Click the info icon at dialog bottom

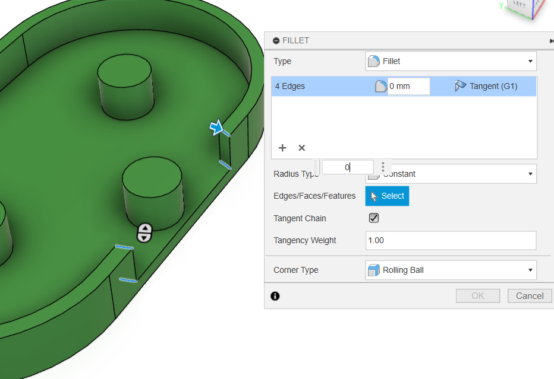point(275,296)
